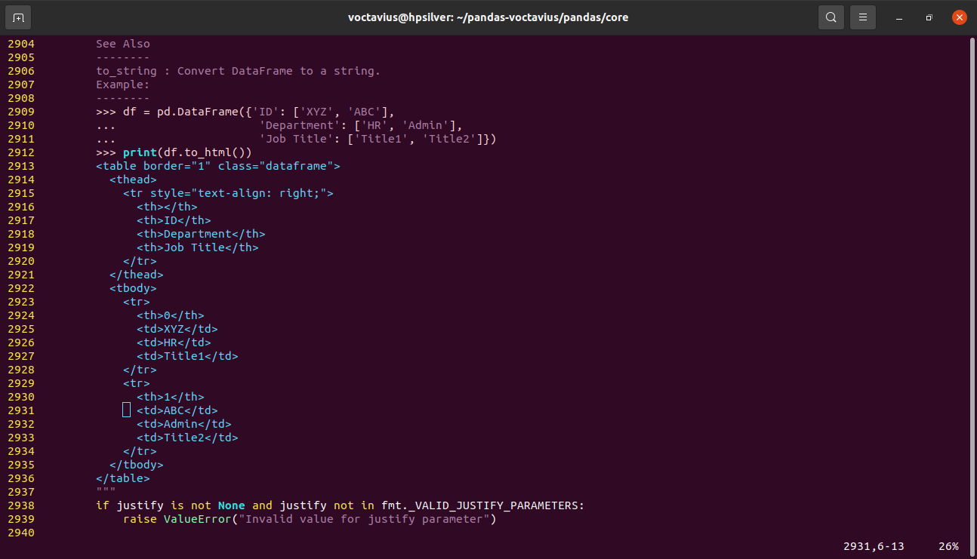Click the <th>ID</th> line

174,220
